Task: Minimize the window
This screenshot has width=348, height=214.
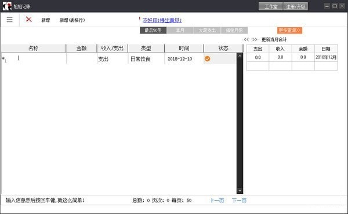Action: pos(327,6)
